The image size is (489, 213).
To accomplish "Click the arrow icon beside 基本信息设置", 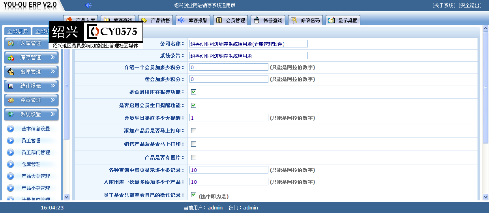I will pos(11,128).
